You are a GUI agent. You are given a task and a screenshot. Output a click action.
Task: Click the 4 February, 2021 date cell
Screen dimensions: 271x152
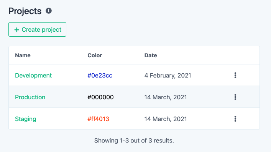168,75
